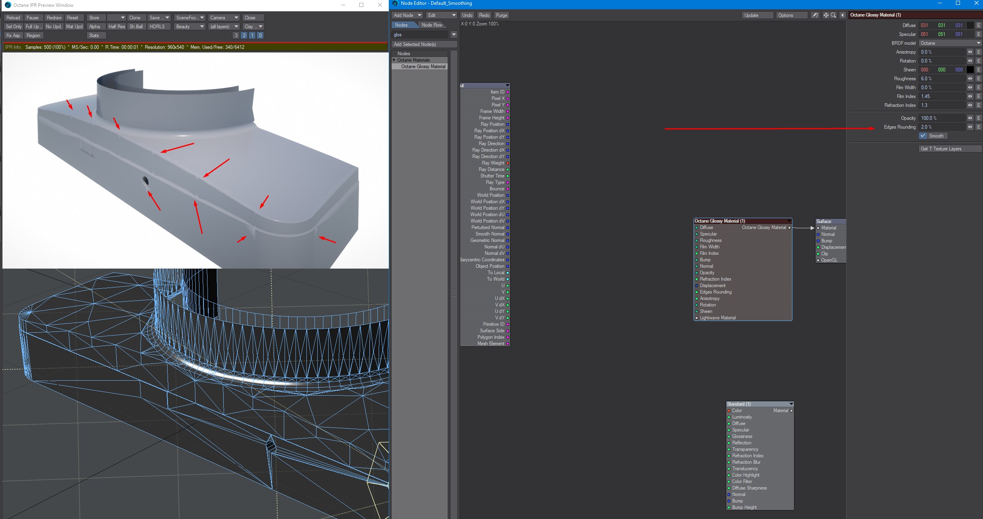Click the pan (move arrows) icon in Node Editor toolbar

point(826,15)
